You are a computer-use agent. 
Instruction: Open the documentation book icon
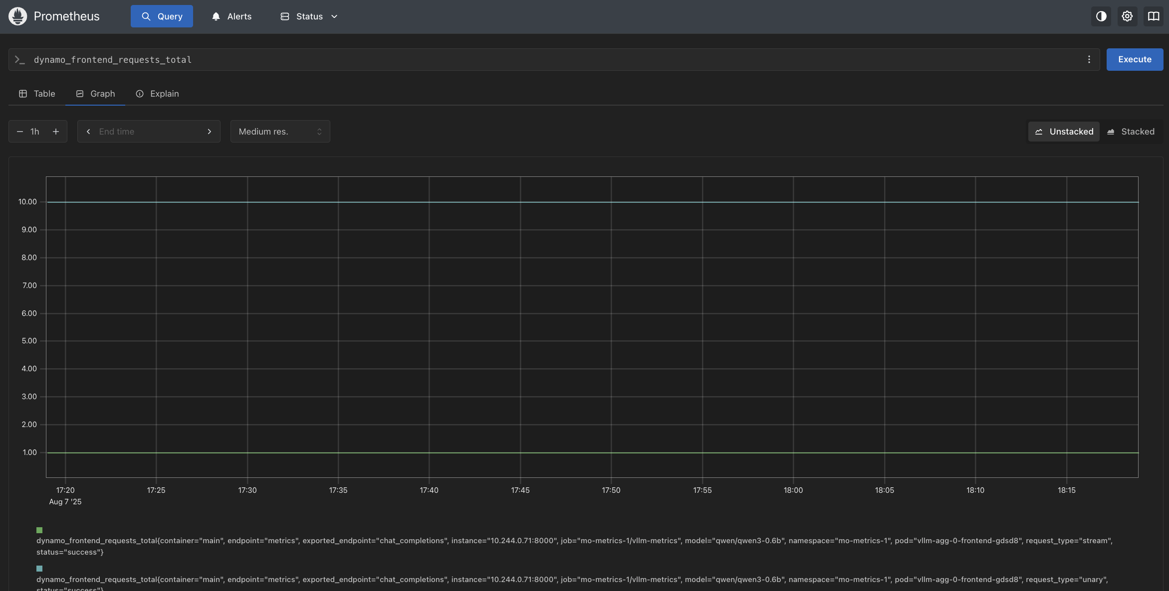tap(1154, 16)
